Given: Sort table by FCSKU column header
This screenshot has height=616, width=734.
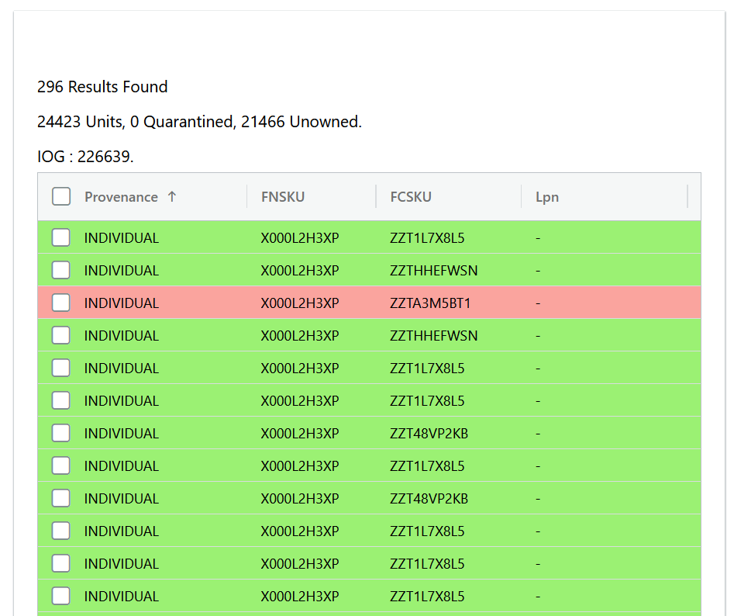Looking at the screenshot, I should click(x=411, y=197).
